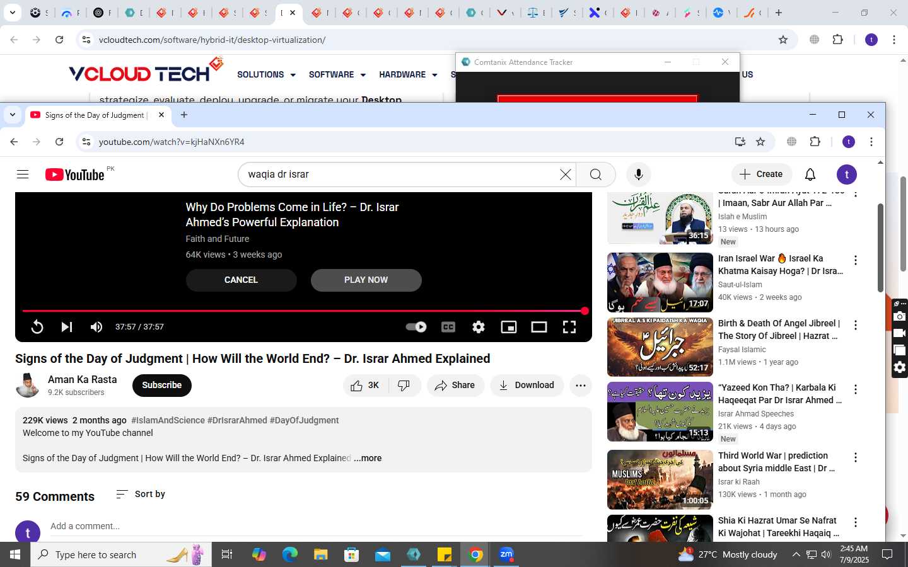This screenshot has height=567, width=908.
Task: Open Third World War prediction video title
Action: 776,462
